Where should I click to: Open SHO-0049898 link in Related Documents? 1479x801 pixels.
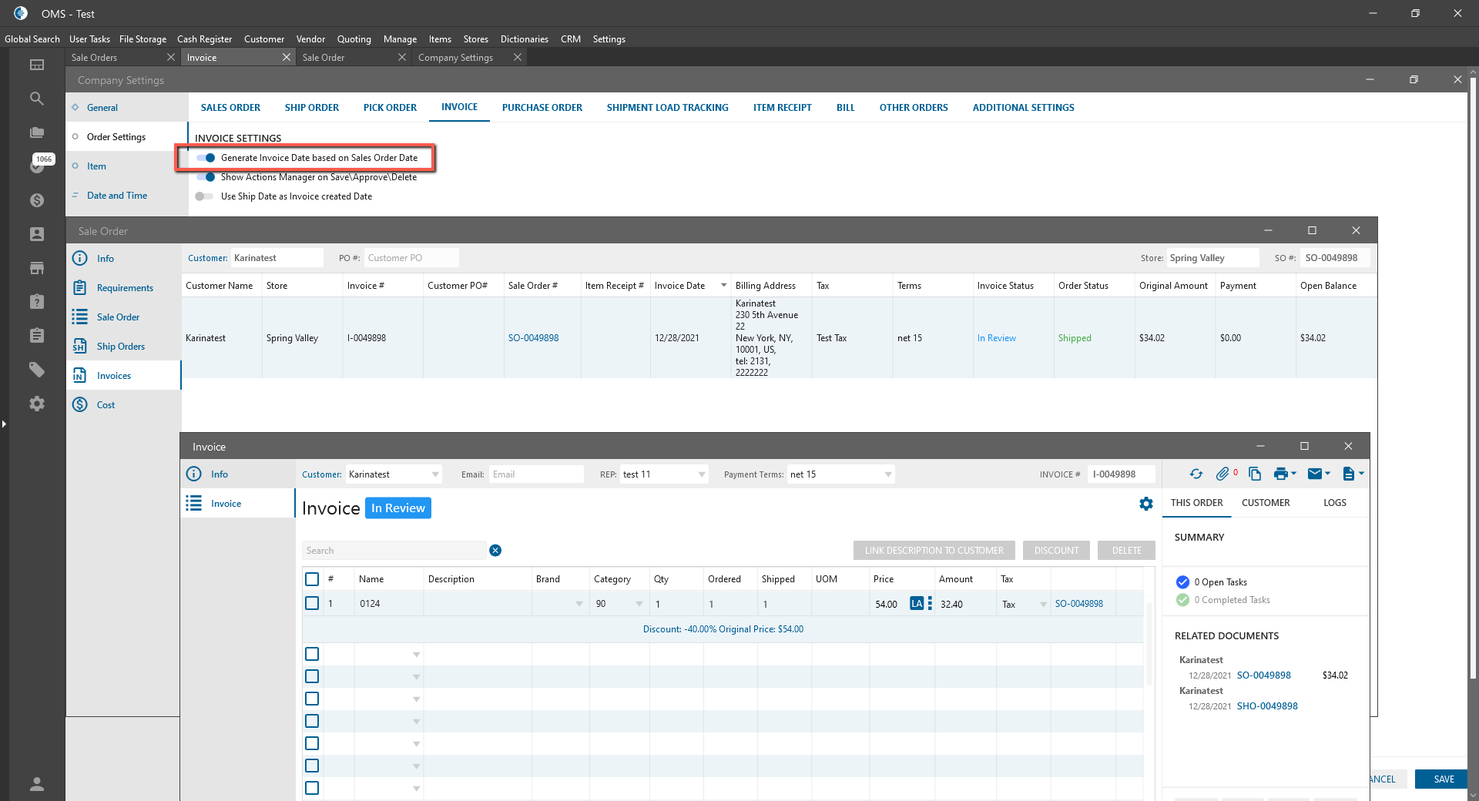coord(1266,706)
